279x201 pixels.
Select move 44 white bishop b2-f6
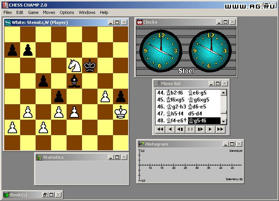pyautogui.click(x=175, y=93)
